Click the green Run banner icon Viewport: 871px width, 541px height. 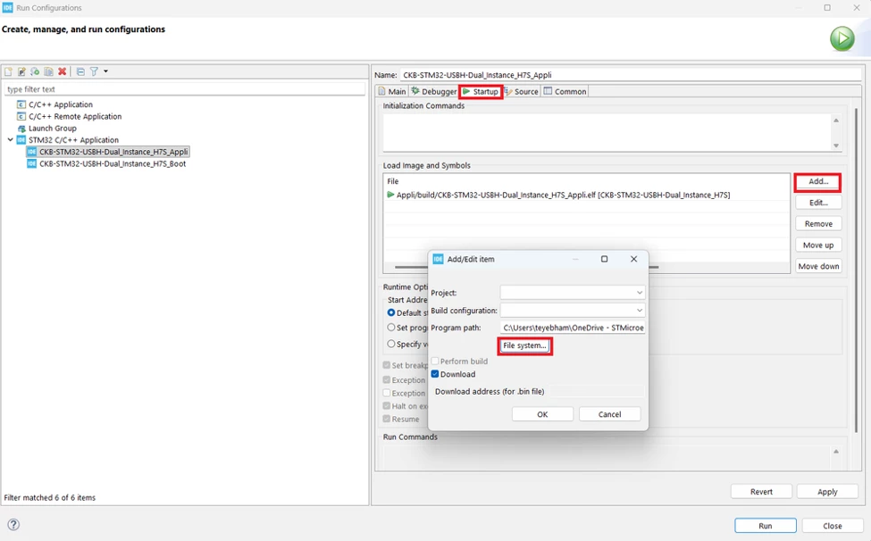click(842, 39)
